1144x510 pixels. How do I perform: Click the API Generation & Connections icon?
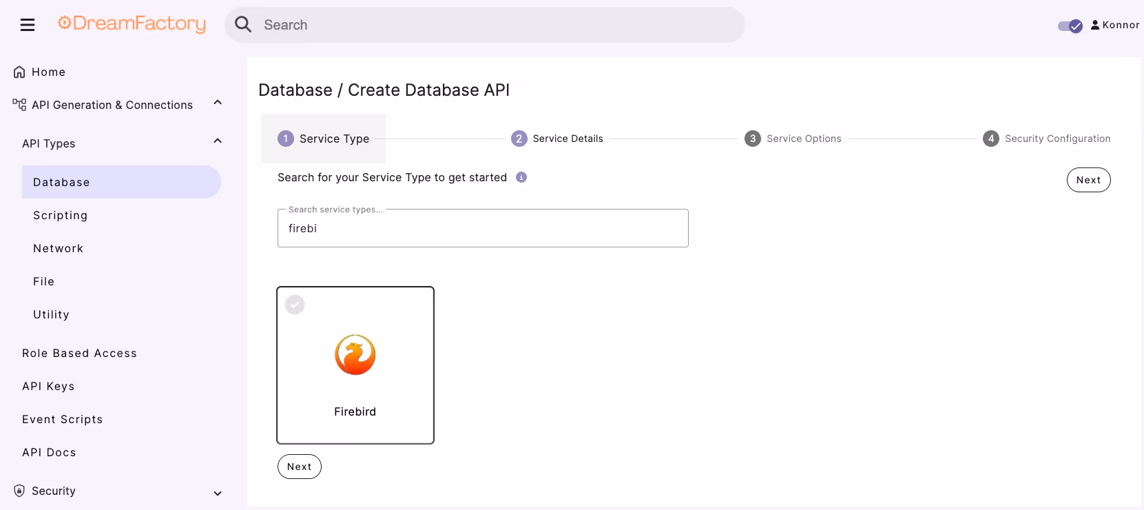pyautogui.click(x=19, y=105)
